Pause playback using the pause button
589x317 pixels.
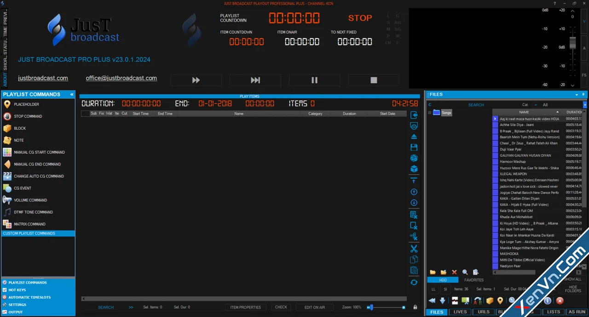click(x=314, y=80)
